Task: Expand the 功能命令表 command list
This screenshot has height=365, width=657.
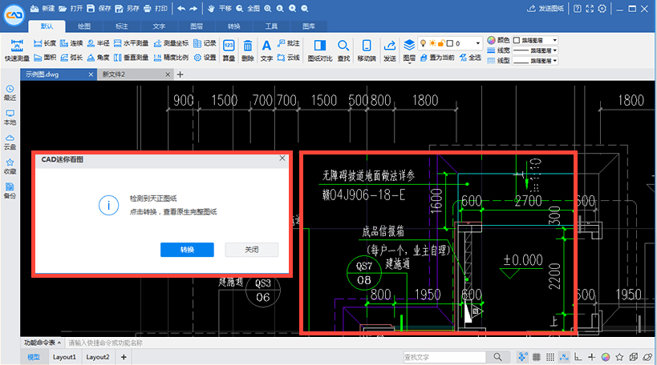Action: pyautogui.click(x=43, y=343)
